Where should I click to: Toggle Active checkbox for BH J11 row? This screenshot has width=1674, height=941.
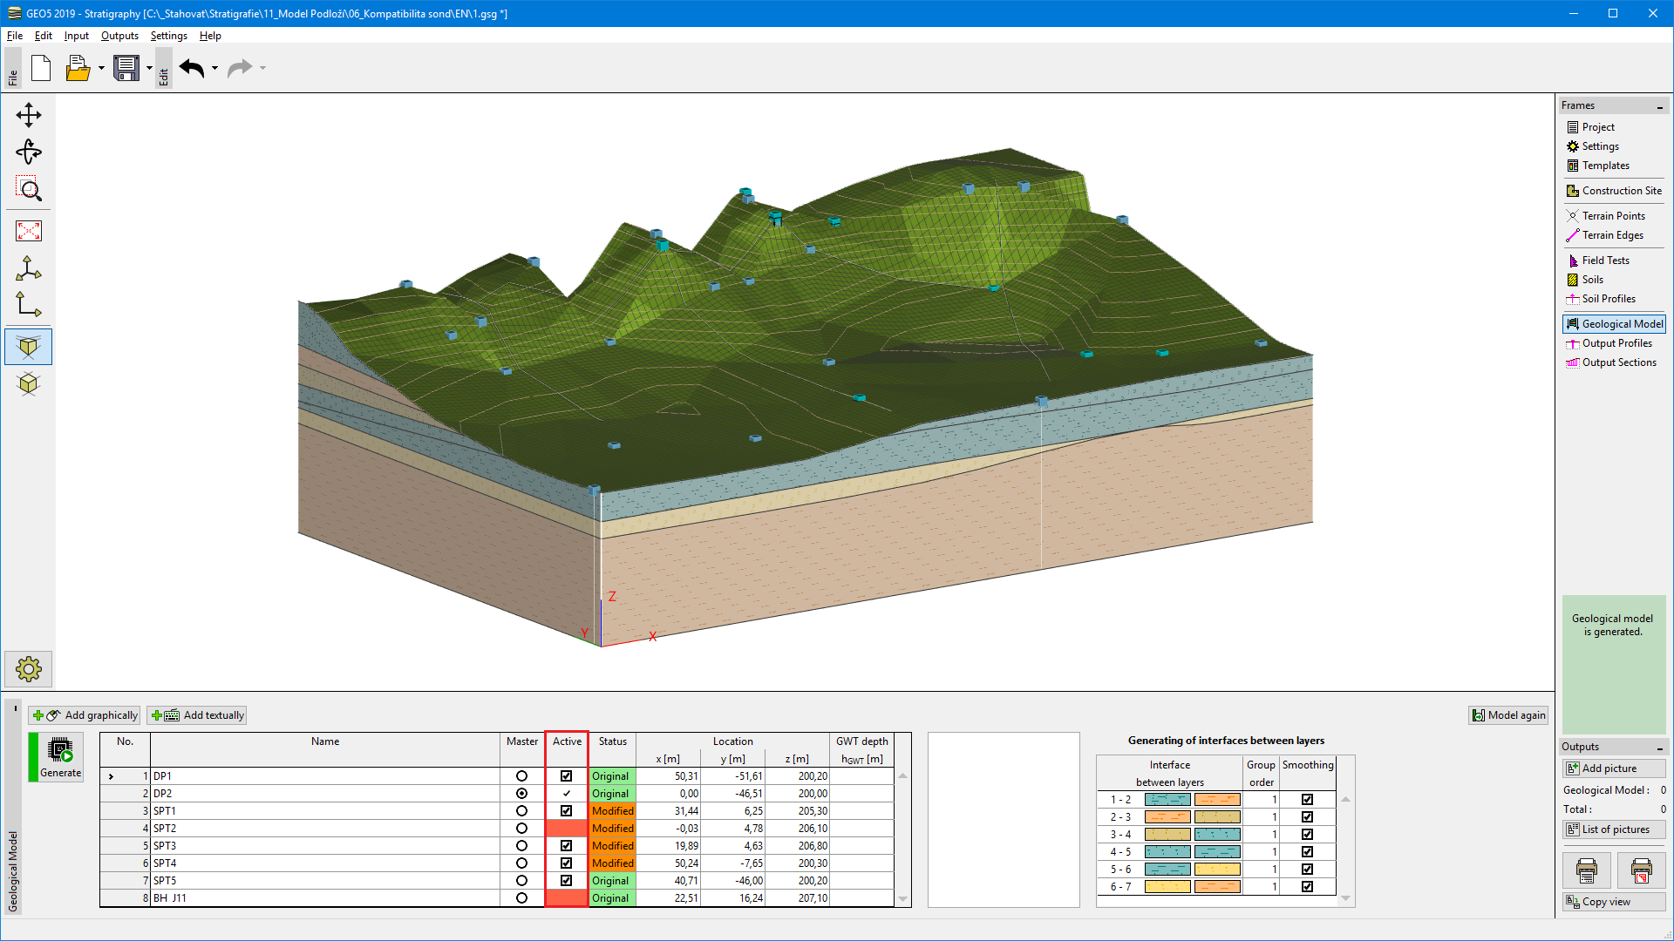(x=566, y=897)
